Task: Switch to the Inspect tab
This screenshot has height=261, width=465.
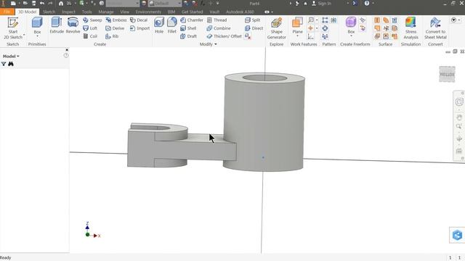Action: pos(68,12)
